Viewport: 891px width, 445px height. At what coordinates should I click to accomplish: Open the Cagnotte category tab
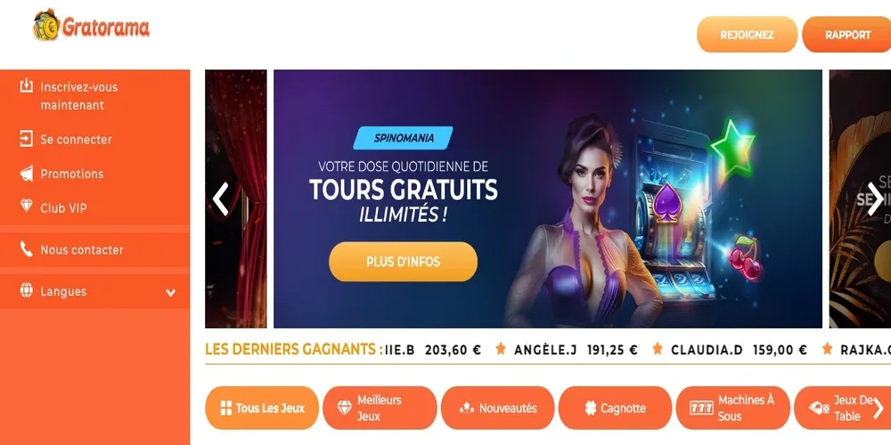pyautogui.click(x=615, y=408)
